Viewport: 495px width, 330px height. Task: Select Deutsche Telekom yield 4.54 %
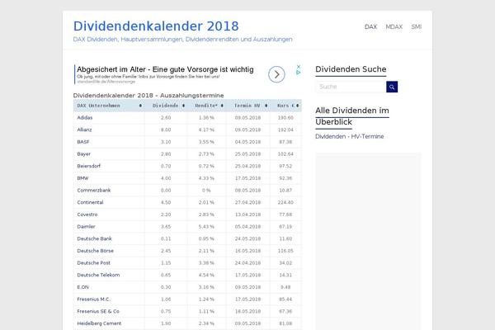(x=206, y=275)
